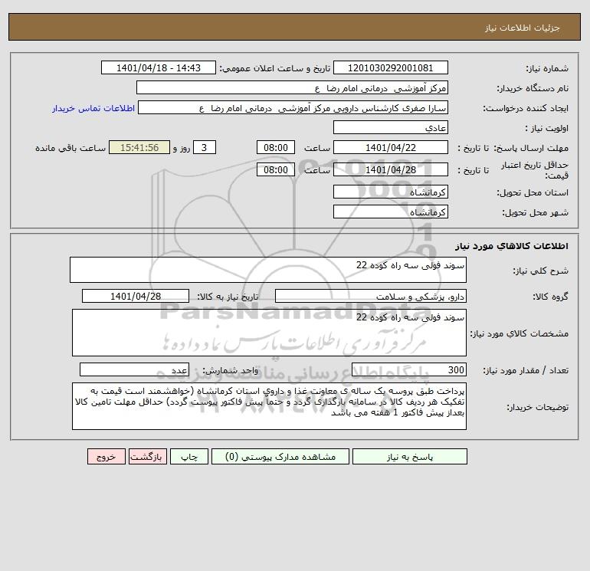Click the تاریخ و ساعت اعلان عمومی label
Screen dimensions: 590x571
[274, 68]
